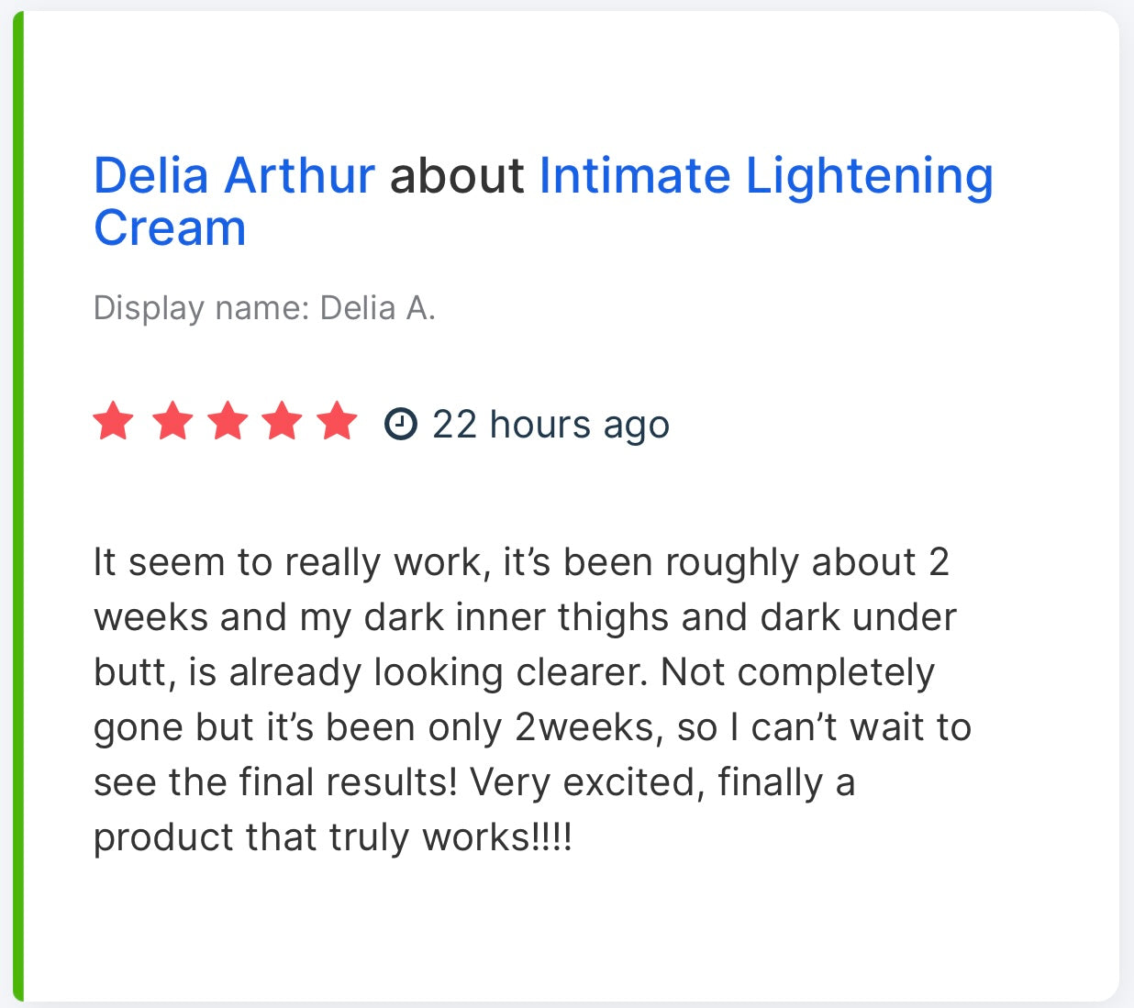Image resolution: width=1134 pixels, height=1008 pixels.
Task: Click the green status bar on left edge
Action: pyautogui.click(x=17, y=504)
